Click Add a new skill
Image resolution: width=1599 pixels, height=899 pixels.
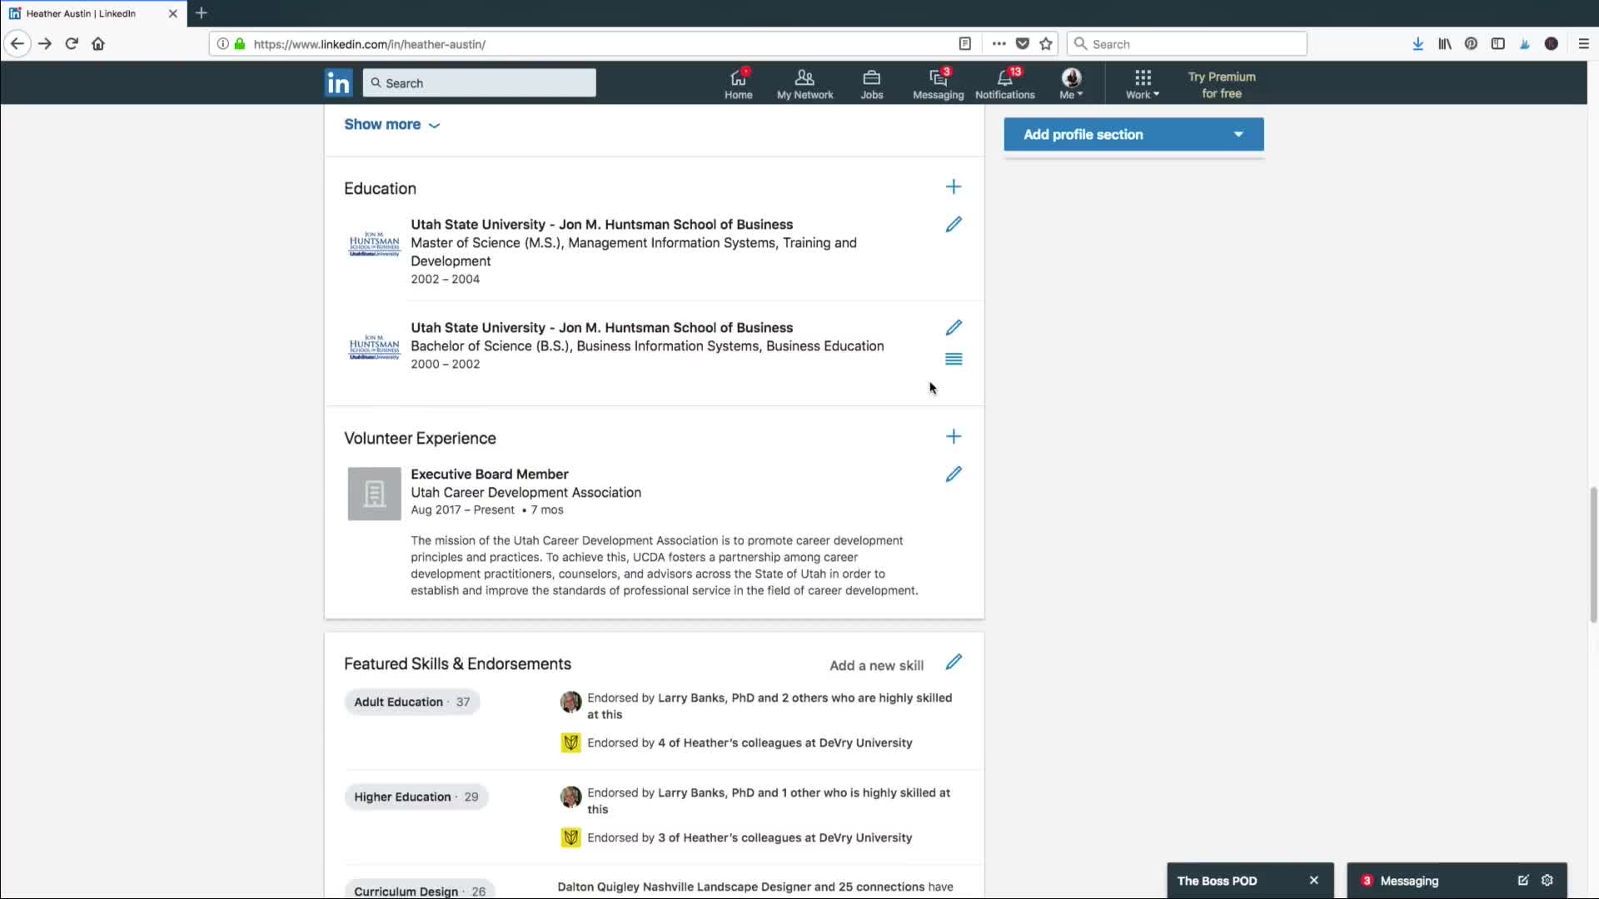(x=876, y=665)
